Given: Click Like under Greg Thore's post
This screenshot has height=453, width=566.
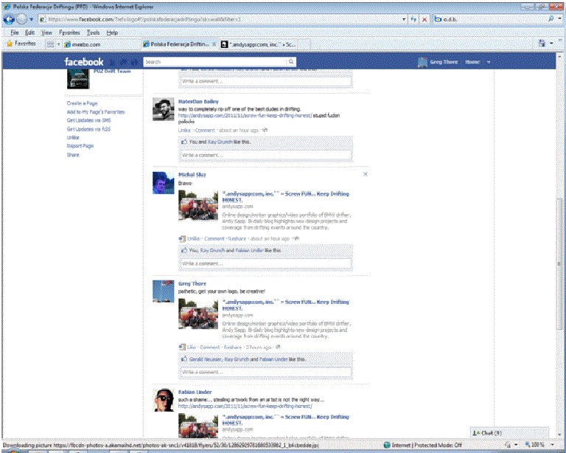Looking at the screenshot, I should pos(192,347).
